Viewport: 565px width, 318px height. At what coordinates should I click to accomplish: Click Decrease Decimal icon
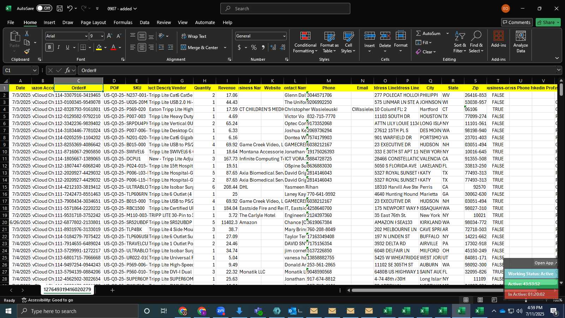point(282,47)
